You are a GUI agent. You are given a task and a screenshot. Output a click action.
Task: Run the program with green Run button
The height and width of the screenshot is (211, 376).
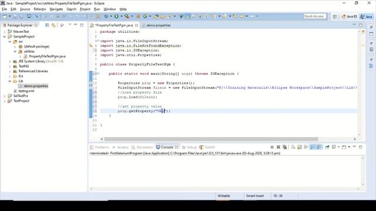click(x=116, y=16)
